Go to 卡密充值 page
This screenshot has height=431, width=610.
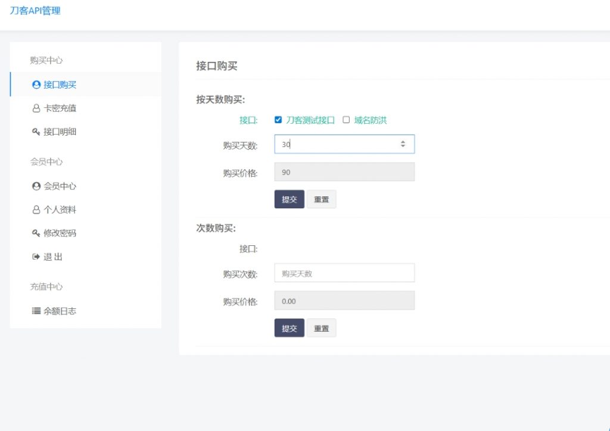[86, 108]
